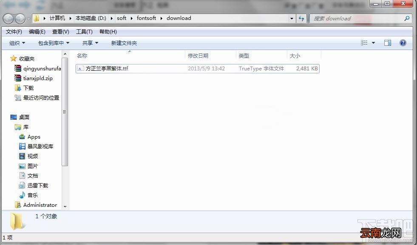Viewport: 417px width, 245px height.
Task: Open 最近访问的位置 in navigation pane
Action: pyautogui.click(x=41, y=97)
